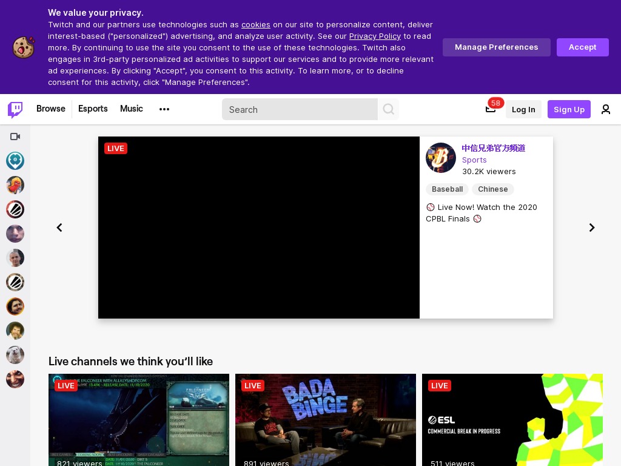Screen dimensions: 621x466
Task: Open the Music menu item
Action: pos(132,109)
